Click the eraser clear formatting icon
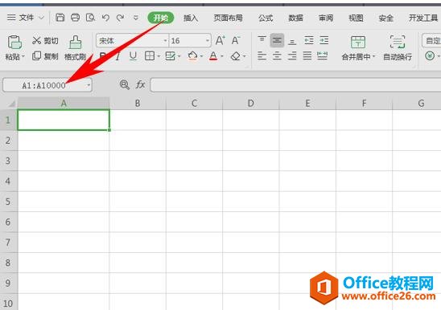 pos(236,56)
